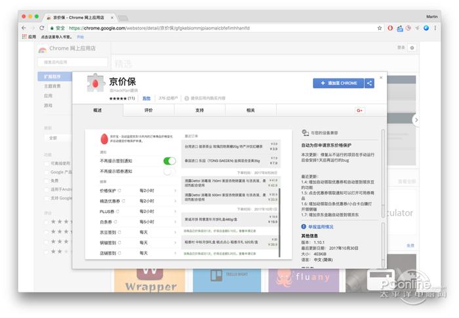Image resolution: width=459 pixels, height=318 pixels.
Task: Click the description panel scrollbar
Action: point(383,173)
